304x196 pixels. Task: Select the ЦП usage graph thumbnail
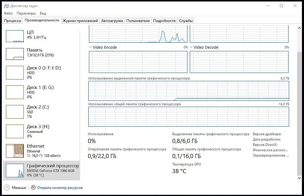(x=15, y=36)
